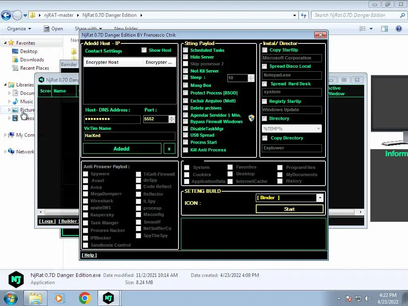This screenshot has width=408, height=306.
Task: Click the network tray icon
Action: pos(358,298)
